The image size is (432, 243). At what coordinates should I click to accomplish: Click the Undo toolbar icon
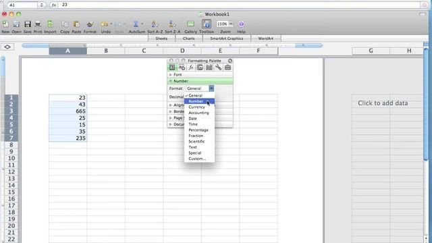[x=104, y=24]
